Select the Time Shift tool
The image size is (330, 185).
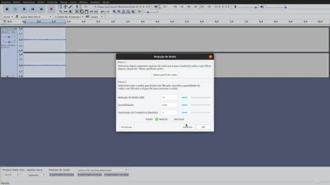(x=65, y=11)
